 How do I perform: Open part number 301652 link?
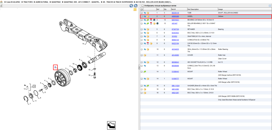tap(174, 36)
